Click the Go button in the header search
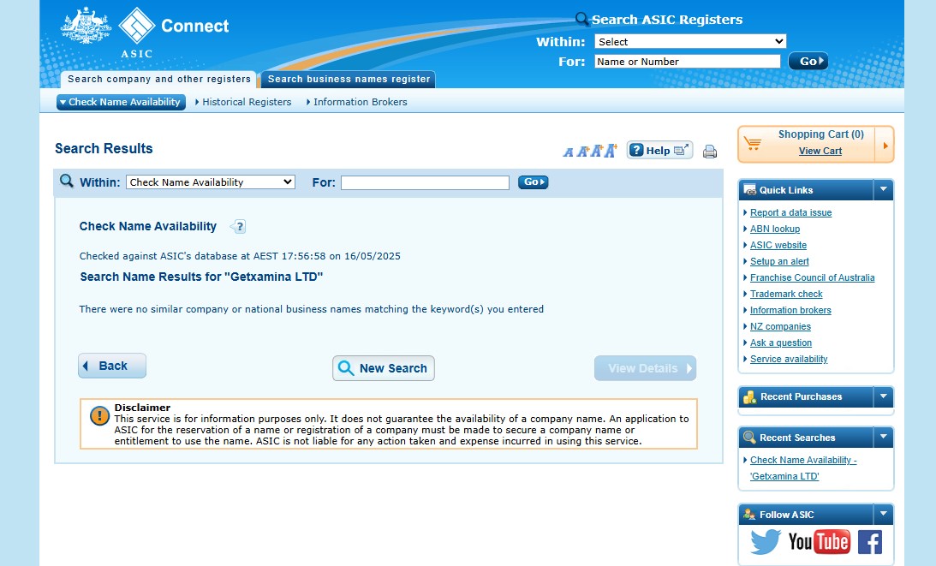Viewport: 936px width, 566px height. click(x=808, y=61)
